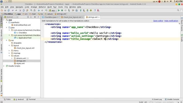Select styles.xml in the project tree
The image size is (183, 103).
point(19,64)
